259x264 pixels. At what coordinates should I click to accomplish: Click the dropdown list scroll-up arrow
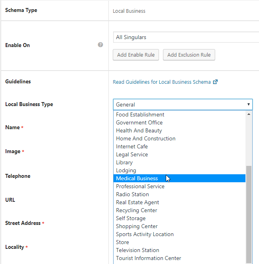point(249,114)
